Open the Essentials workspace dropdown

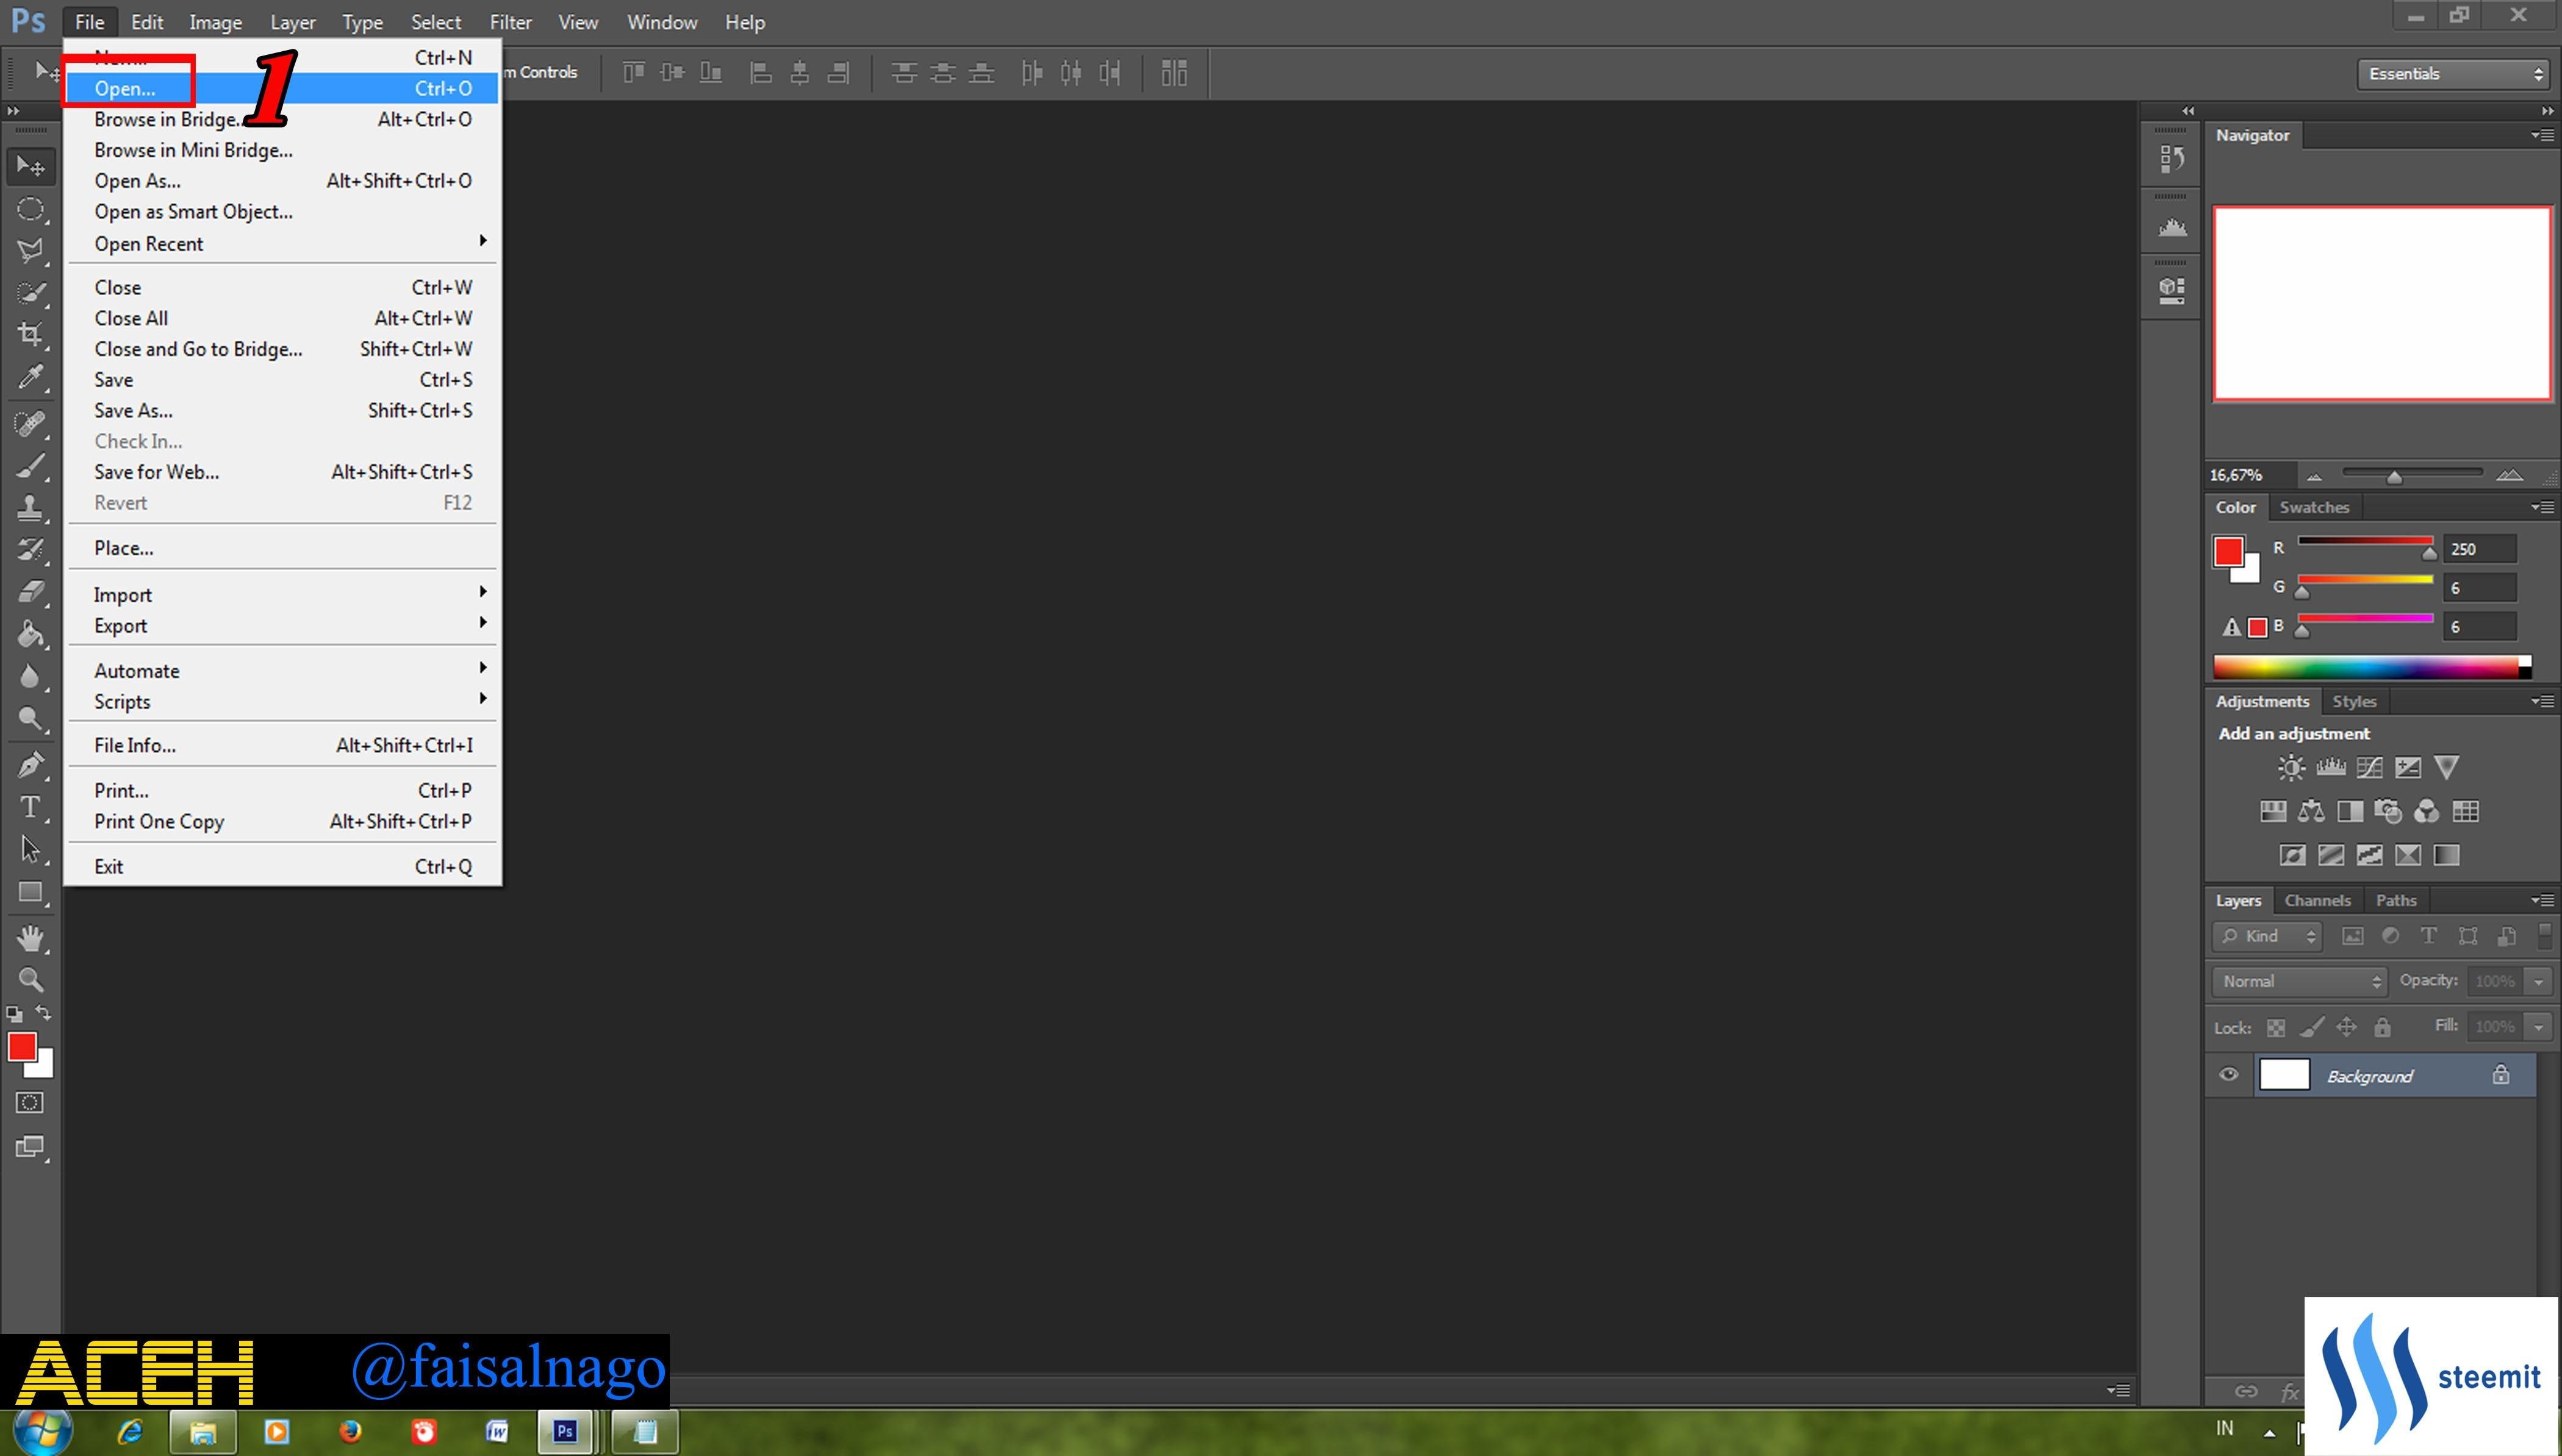(2452, 74)
